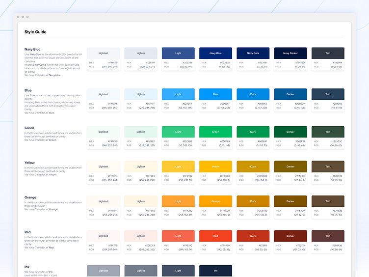This screenshot has width=369, height=277.
Task: Click the Dark swatch in the Orange row
Action: (x=253, y=201)
